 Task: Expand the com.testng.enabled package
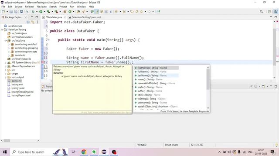pyautogui.click(x=9, y=44)
